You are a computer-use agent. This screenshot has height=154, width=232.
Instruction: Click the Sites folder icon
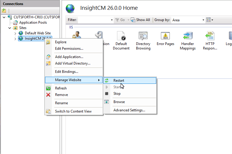coord(15,28)
